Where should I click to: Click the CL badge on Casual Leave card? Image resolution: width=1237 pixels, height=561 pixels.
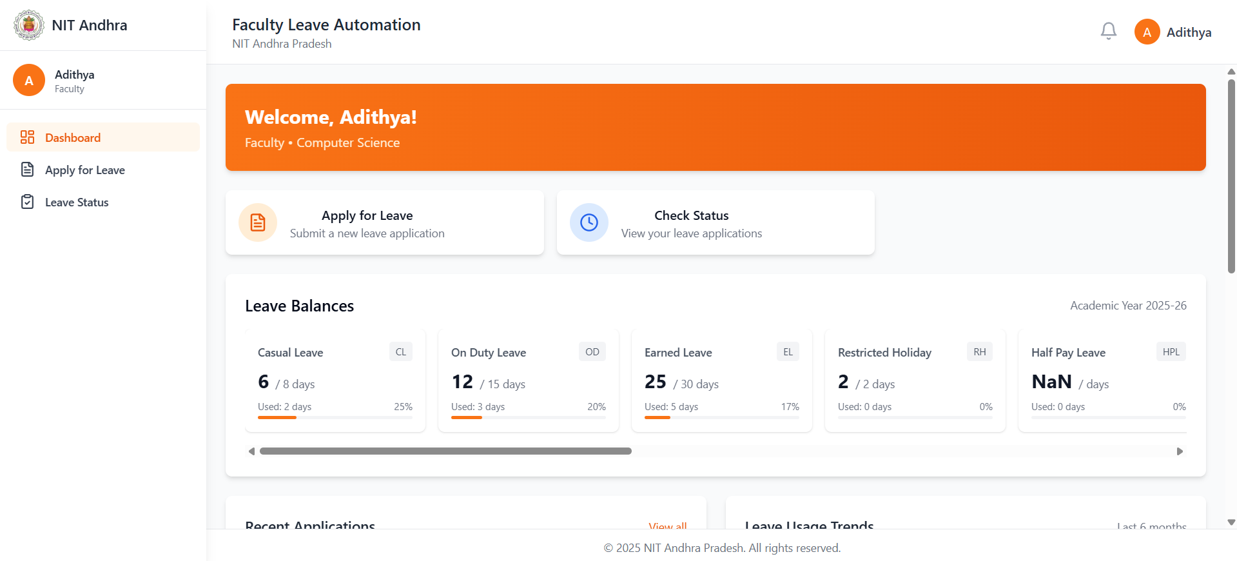point(401,351)
